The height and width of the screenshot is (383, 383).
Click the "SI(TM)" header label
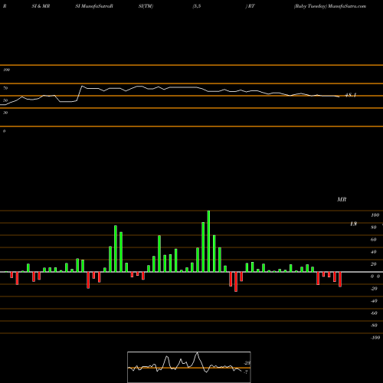click(x=146, y=6)
